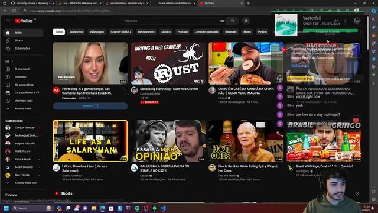Viewport: 378px width, 213px height.
Task: Open RealLifeLore subscription
Action: point(24,151)
